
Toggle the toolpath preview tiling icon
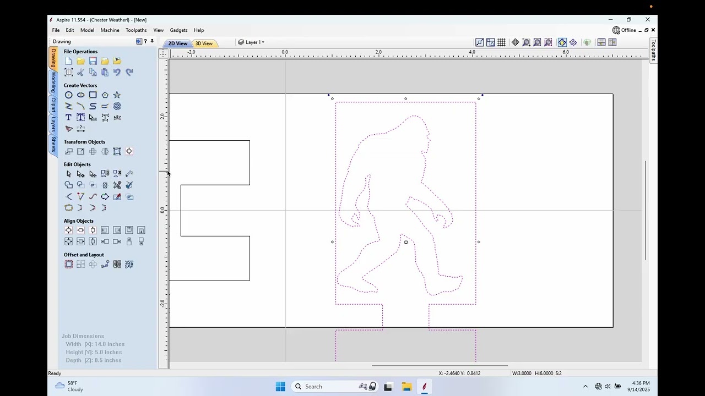[x=573, y=42]
